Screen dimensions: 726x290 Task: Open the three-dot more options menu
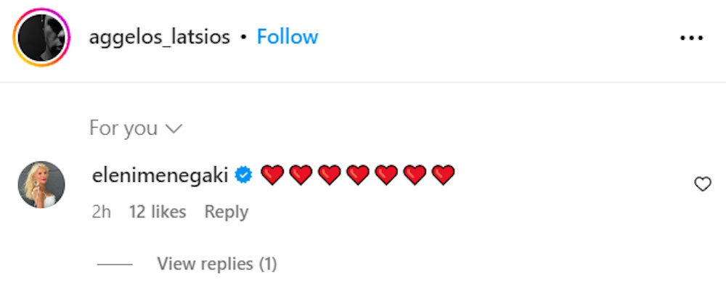point(691,38)
